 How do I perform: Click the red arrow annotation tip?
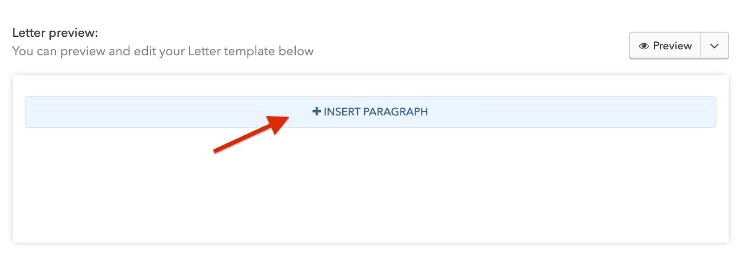point(287,118)
